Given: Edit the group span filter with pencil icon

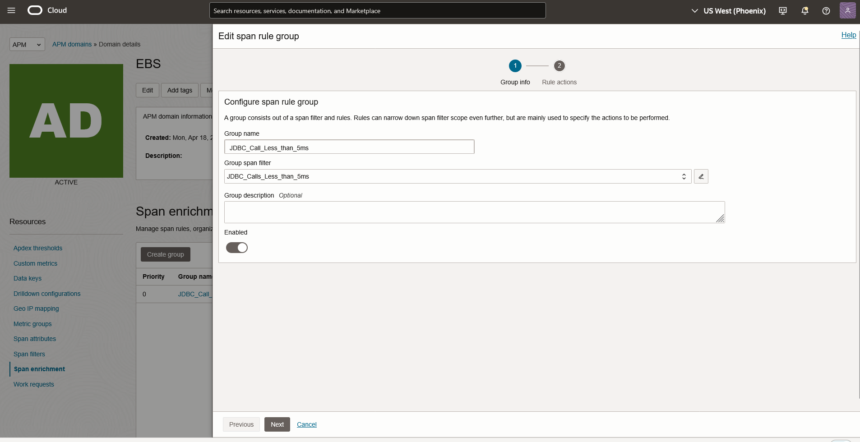Looking at the screenshot, I should [x=700, y=176].
